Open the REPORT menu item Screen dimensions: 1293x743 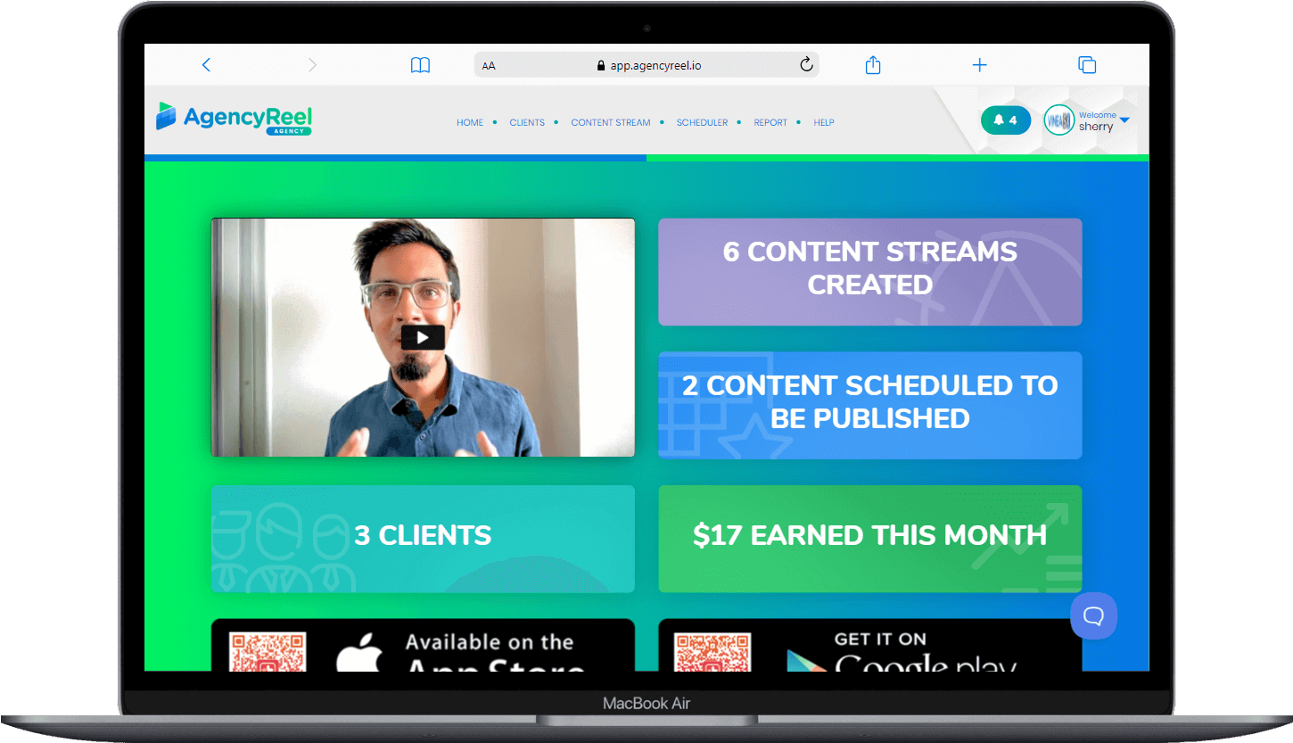tap(770, 122)
